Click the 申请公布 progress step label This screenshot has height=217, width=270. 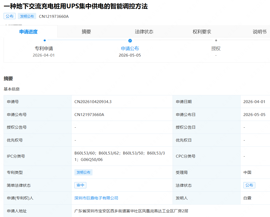pyautogui.click(x=130, y=49)
